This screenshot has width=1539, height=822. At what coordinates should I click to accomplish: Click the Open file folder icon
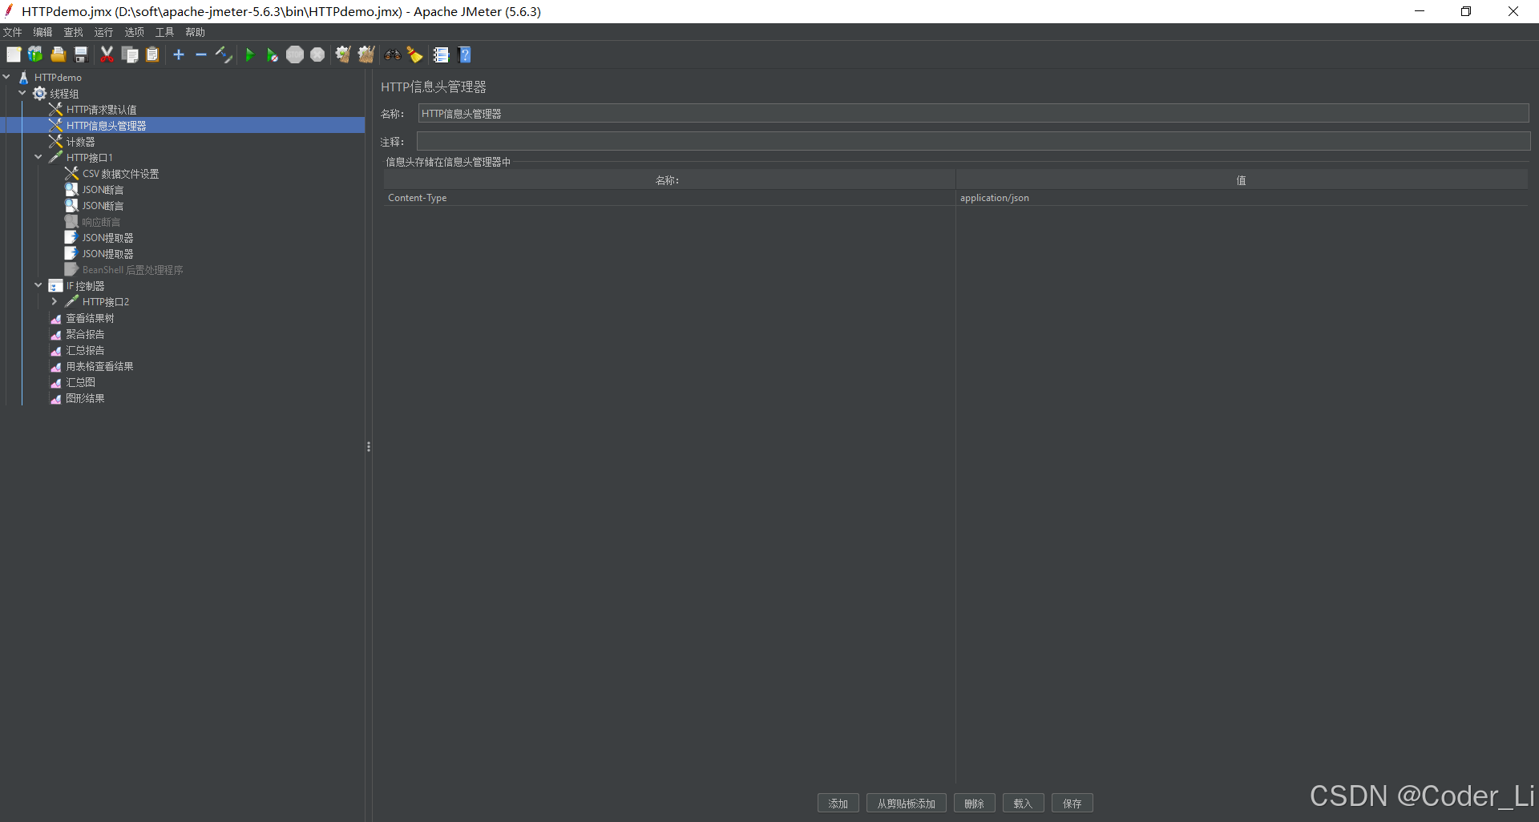click(58, 54)
